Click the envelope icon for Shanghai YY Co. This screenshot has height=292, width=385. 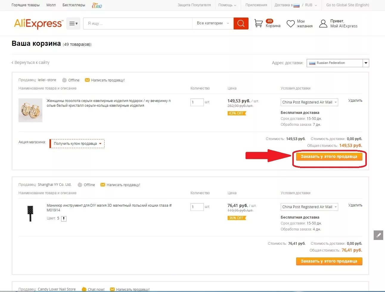pyautogui.click(x=103, y=185)
